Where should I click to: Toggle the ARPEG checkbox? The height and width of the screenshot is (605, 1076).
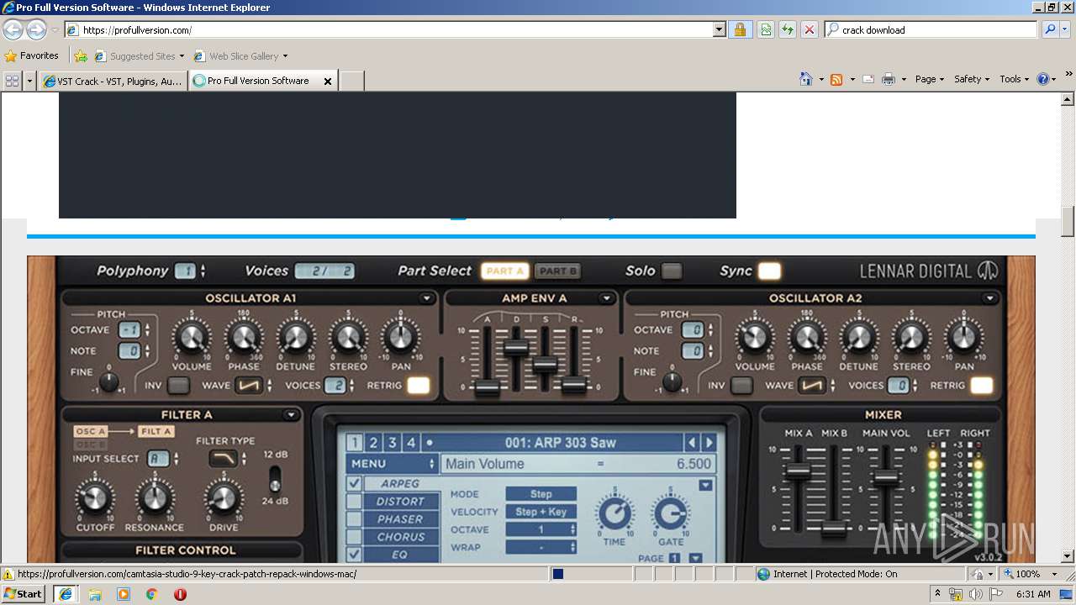coord(354,483)
